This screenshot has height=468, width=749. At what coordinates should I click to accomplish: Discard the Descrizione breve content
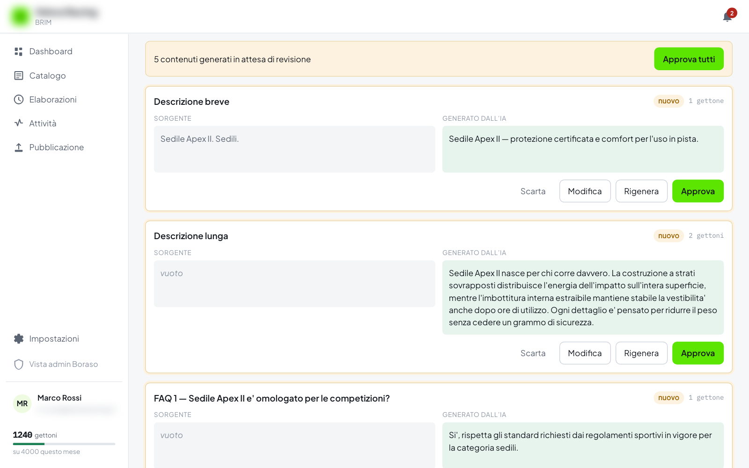[533, 191]
